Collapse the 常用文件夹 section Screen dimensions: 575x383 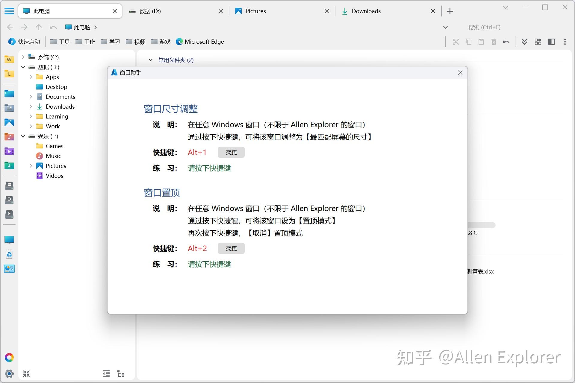coord(151,60)
